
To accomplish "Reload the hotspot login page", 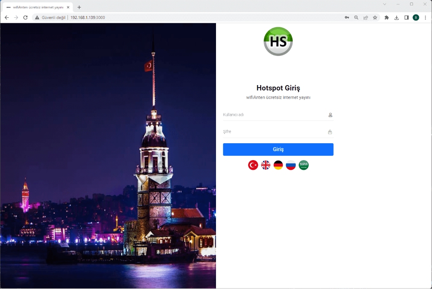I will (26, 18).
